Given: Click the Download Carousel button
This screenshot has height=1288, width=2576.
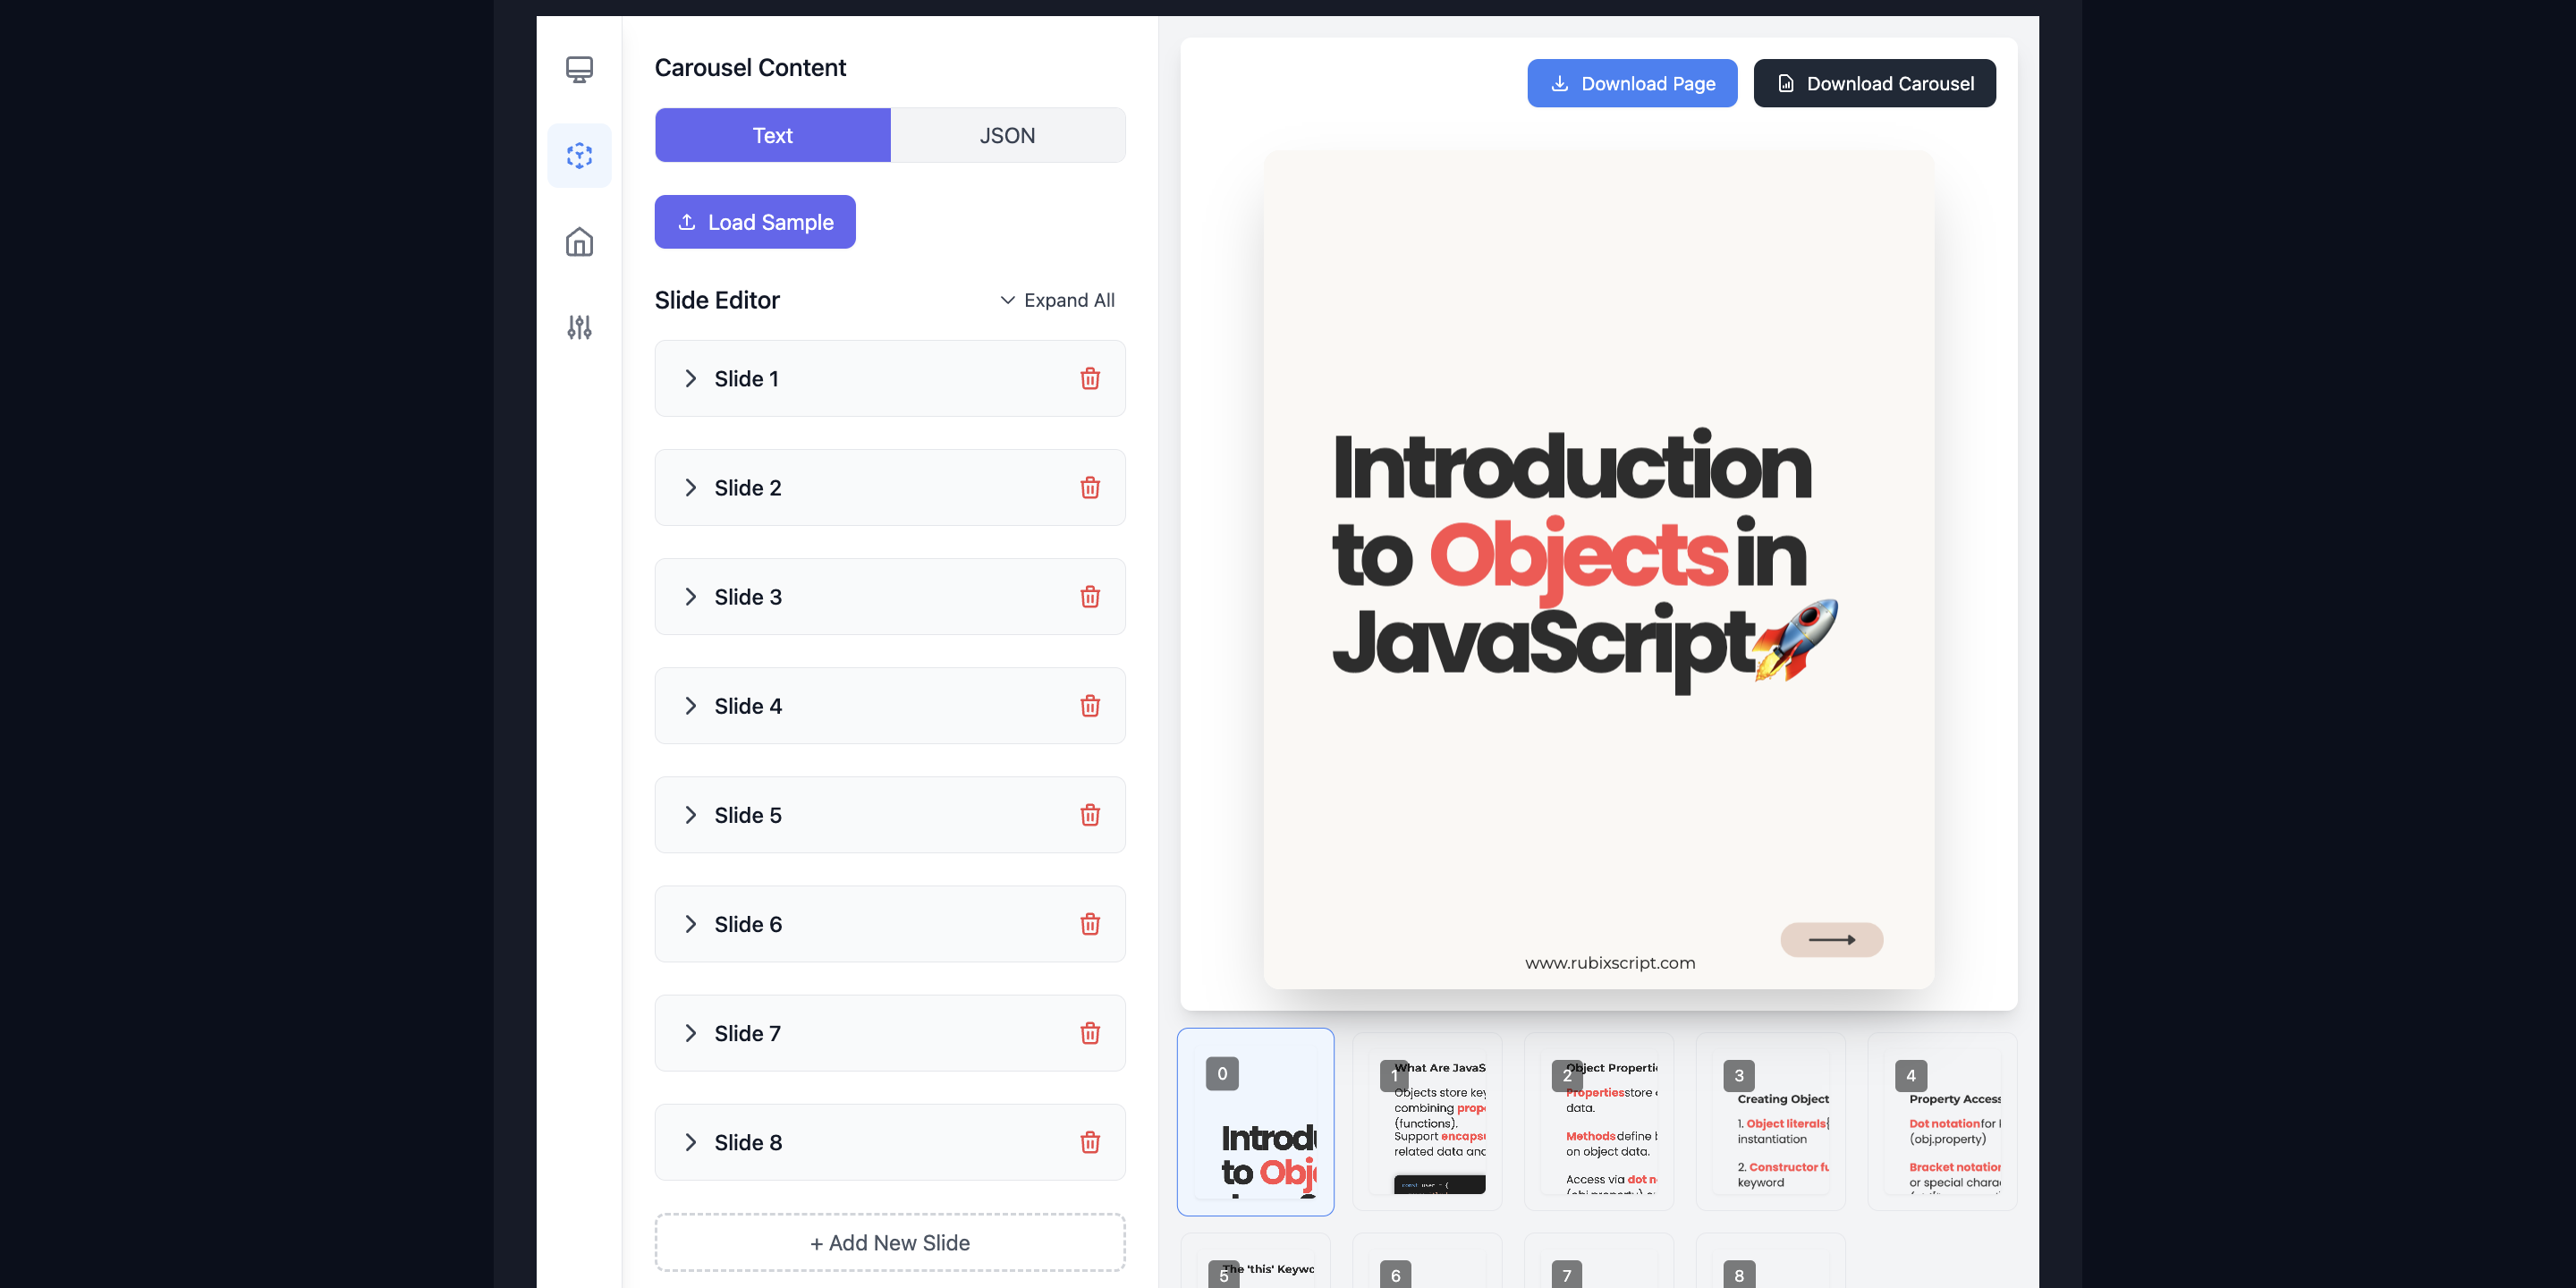Looking at the screenshot, I should [x=1874, y=83].
